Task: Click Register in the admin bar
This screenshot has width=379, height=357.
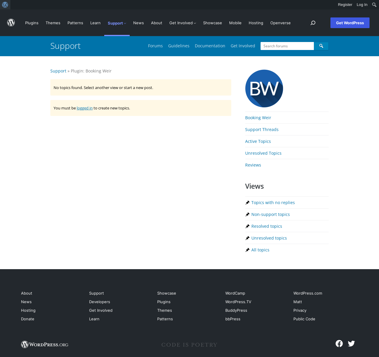Action: click(345, 5)
